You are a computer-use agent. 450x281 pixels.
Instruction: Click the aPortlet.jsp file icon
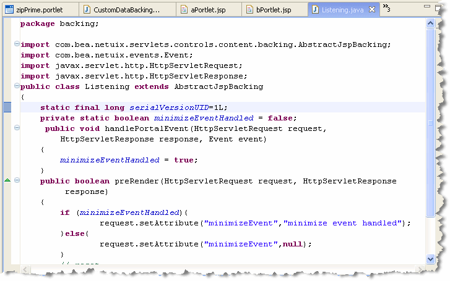[x=184, y=9]
